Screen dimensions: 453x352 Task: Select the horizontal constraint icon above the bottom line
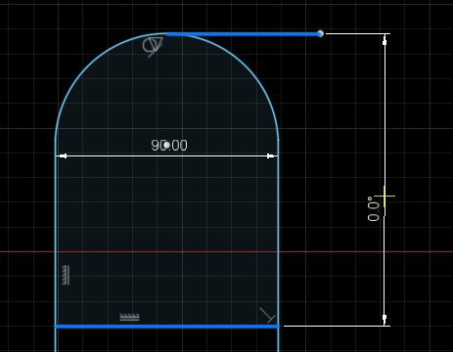tap(129, 317)
